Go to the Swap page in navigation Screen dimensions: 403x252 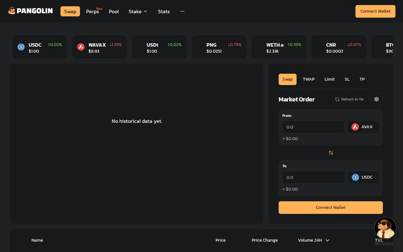pos(70,11)
